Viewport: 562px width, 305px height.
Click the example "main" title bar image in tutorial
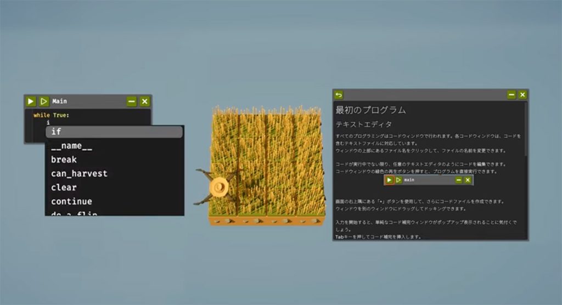(x=428, y=180)
